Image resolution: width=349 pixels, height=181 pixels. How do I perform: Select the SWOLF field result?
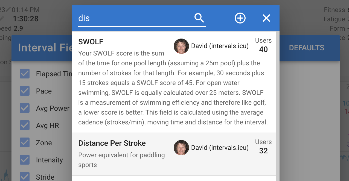coord(174,82)
